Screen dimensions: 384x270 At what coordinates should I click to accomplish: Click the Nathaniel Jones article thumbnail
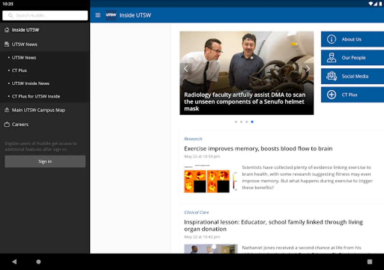pos(211,249)
